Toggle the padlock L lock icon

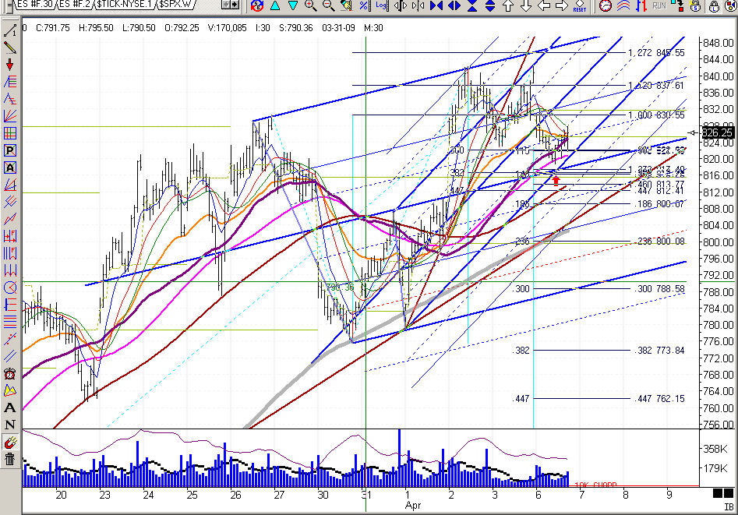[x=714, y=5]
